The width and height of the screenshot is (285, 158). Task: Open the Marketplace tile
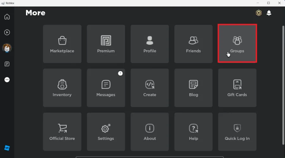point(62,44)
